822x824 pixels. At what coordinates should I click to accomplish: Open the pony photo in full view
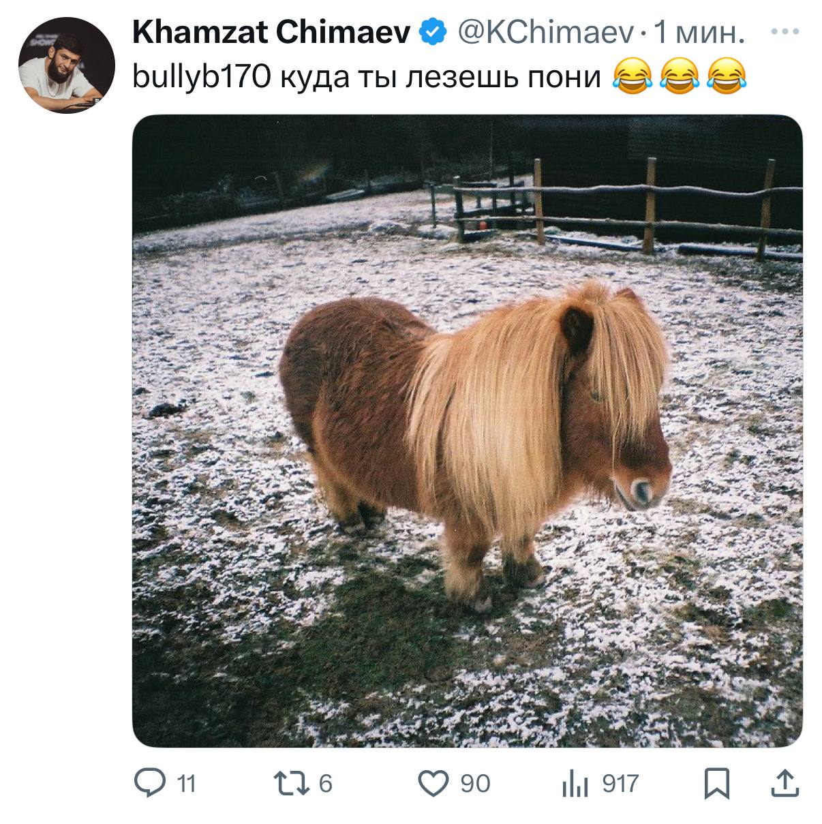tap(467, 431)
